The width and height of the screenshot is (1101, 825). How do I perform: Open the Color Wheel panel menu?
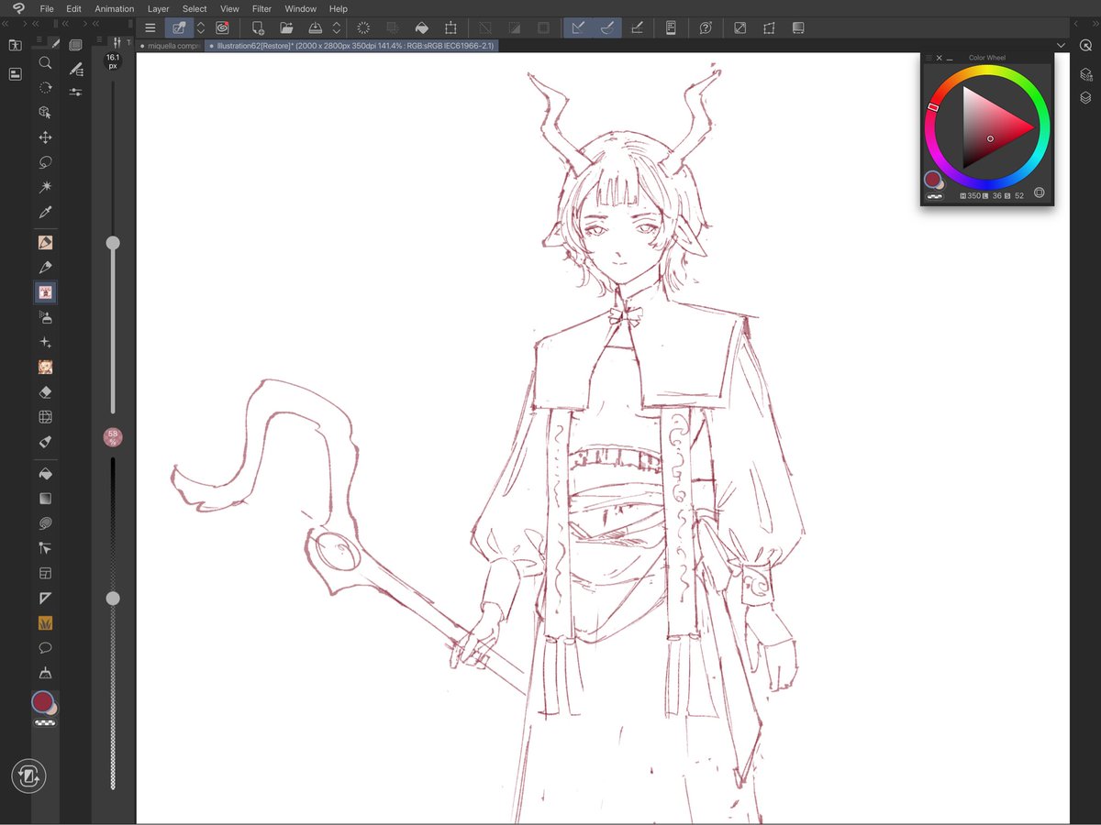tap(928, 58)
